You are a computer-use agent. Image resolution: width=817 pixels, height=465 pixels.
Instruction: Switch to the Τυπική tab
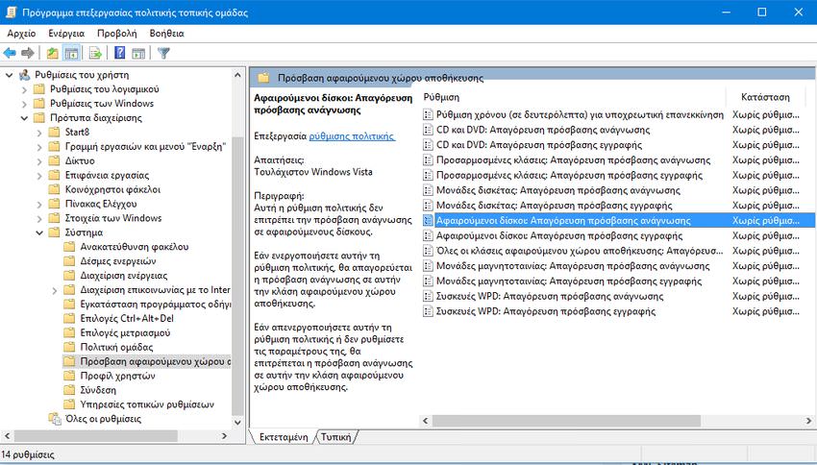tap(335, 436)
